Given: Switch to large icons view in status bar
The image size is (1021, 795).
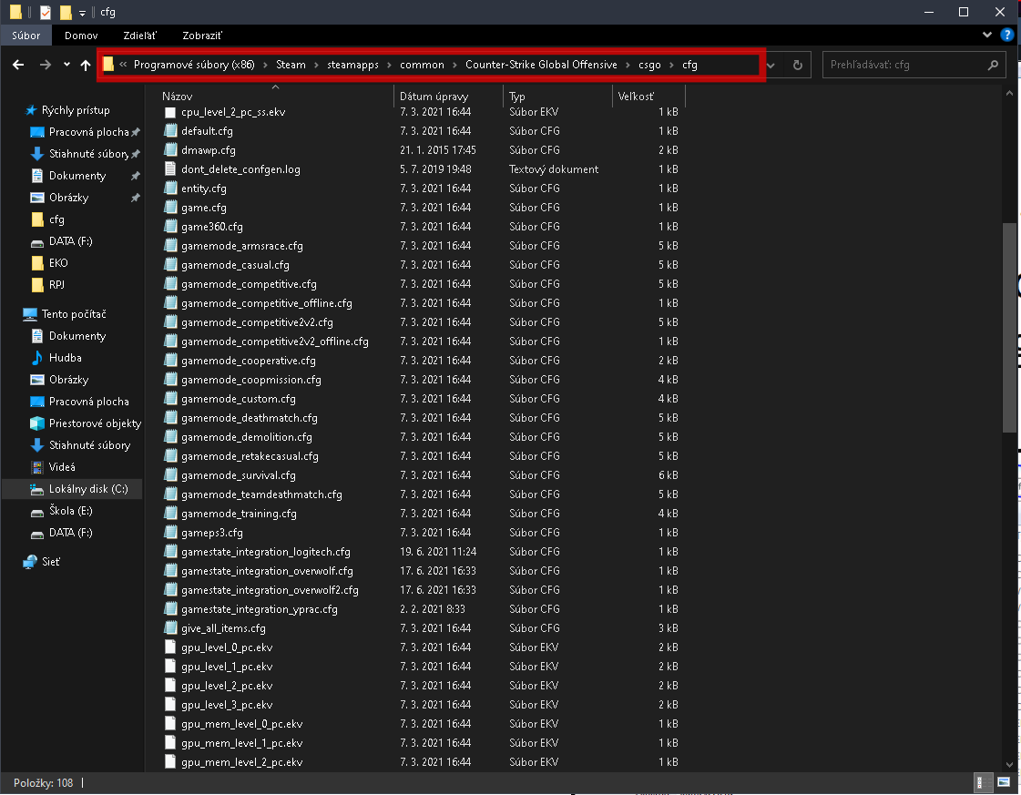Looking at the screenshot, I should coord(1004,782).
